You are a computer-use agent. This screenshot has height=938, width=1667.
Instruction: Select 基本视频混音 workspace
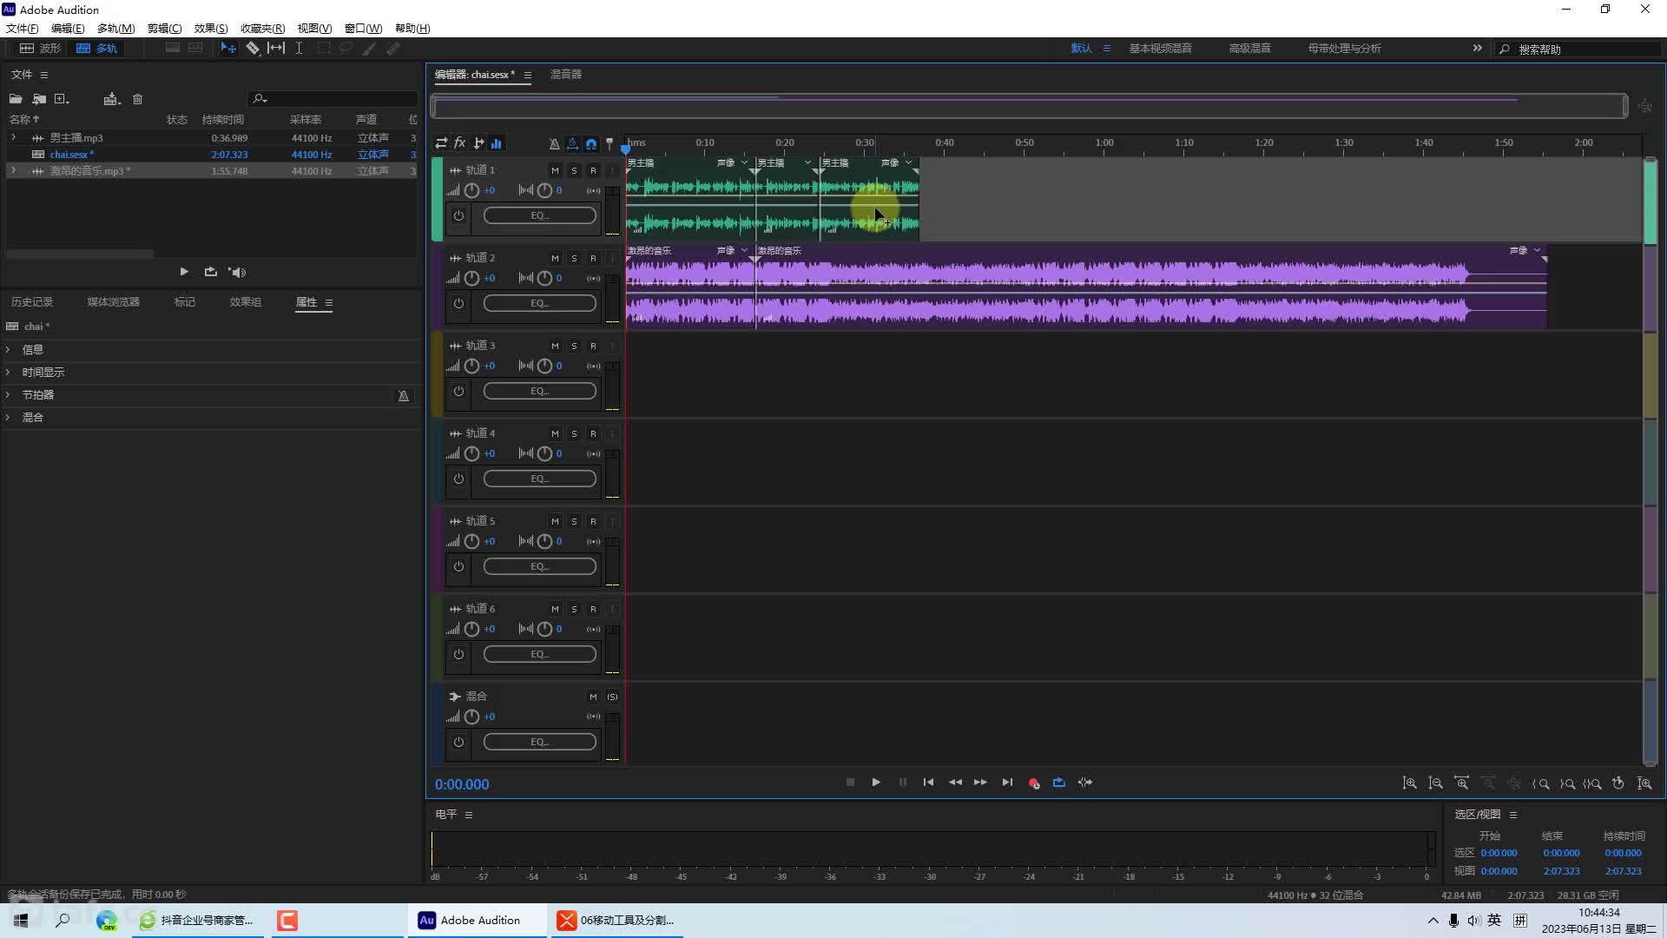[1160, 49]
